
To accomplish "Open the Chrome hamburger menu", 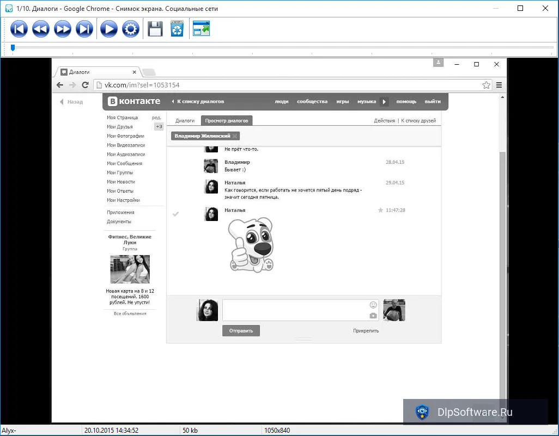I will (499, 85).
